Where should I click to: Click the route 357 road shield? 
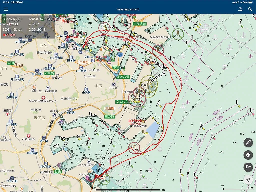[x=120, y=54]
